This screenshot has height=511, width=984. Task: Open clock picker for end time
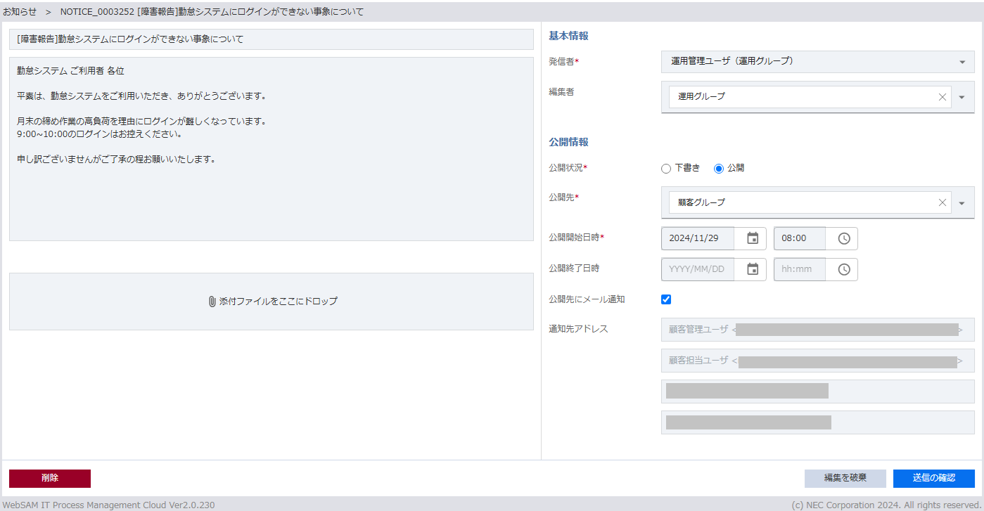click(x=844, y=269)
